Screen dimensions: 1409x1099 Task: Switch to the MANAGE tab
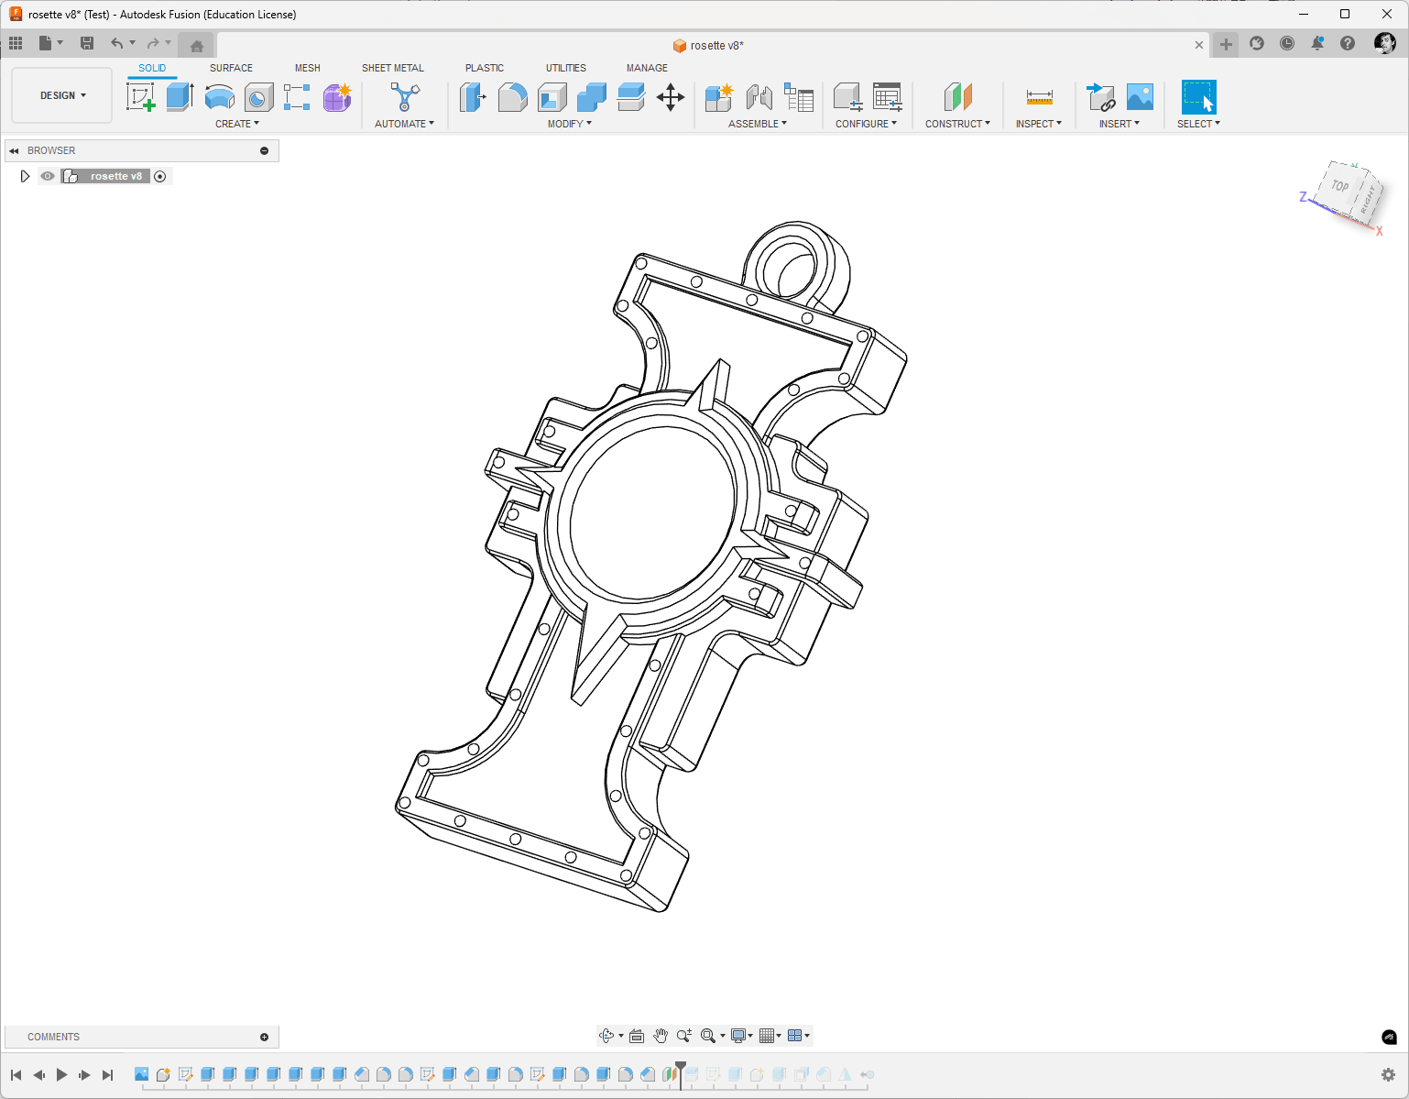click(x=647, y=68)
